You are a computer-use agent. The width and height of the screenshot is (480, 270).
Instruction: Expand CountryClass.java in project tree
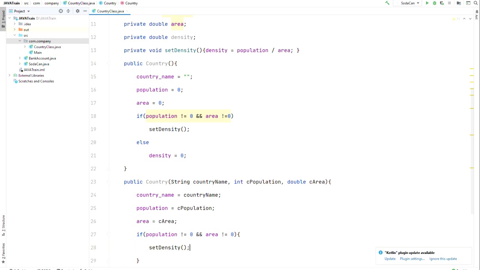tap(25, 47)
